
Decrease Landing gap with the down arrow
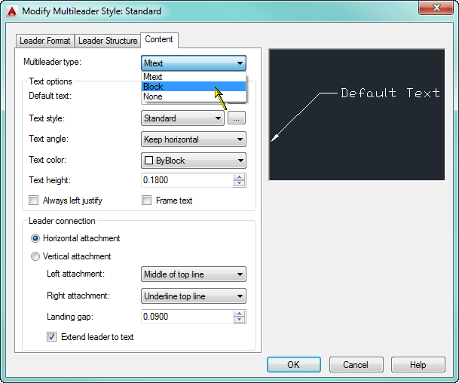click(240, 320)
